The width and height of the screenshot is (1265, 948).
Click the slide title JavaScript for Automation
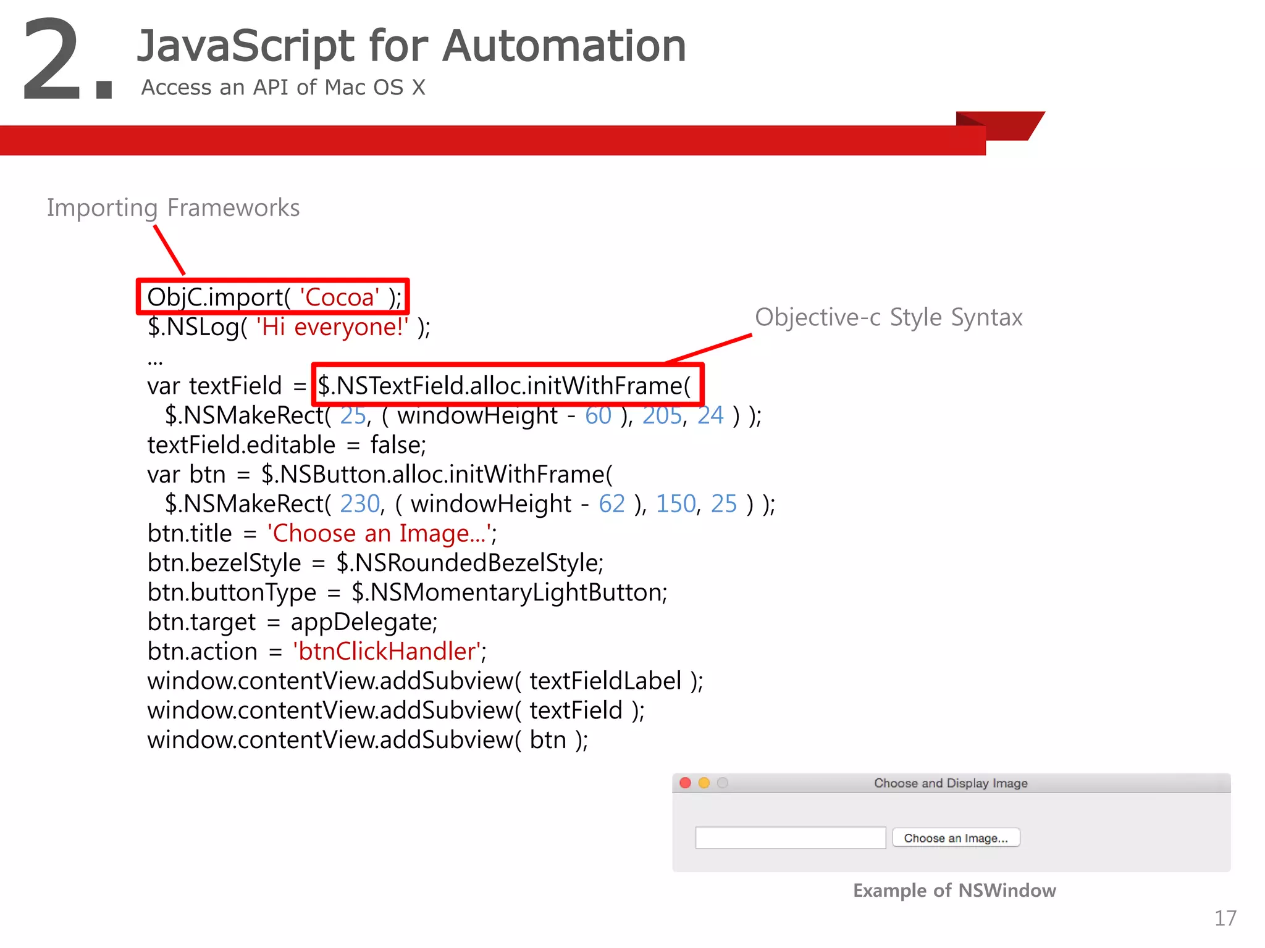point(411,46)
